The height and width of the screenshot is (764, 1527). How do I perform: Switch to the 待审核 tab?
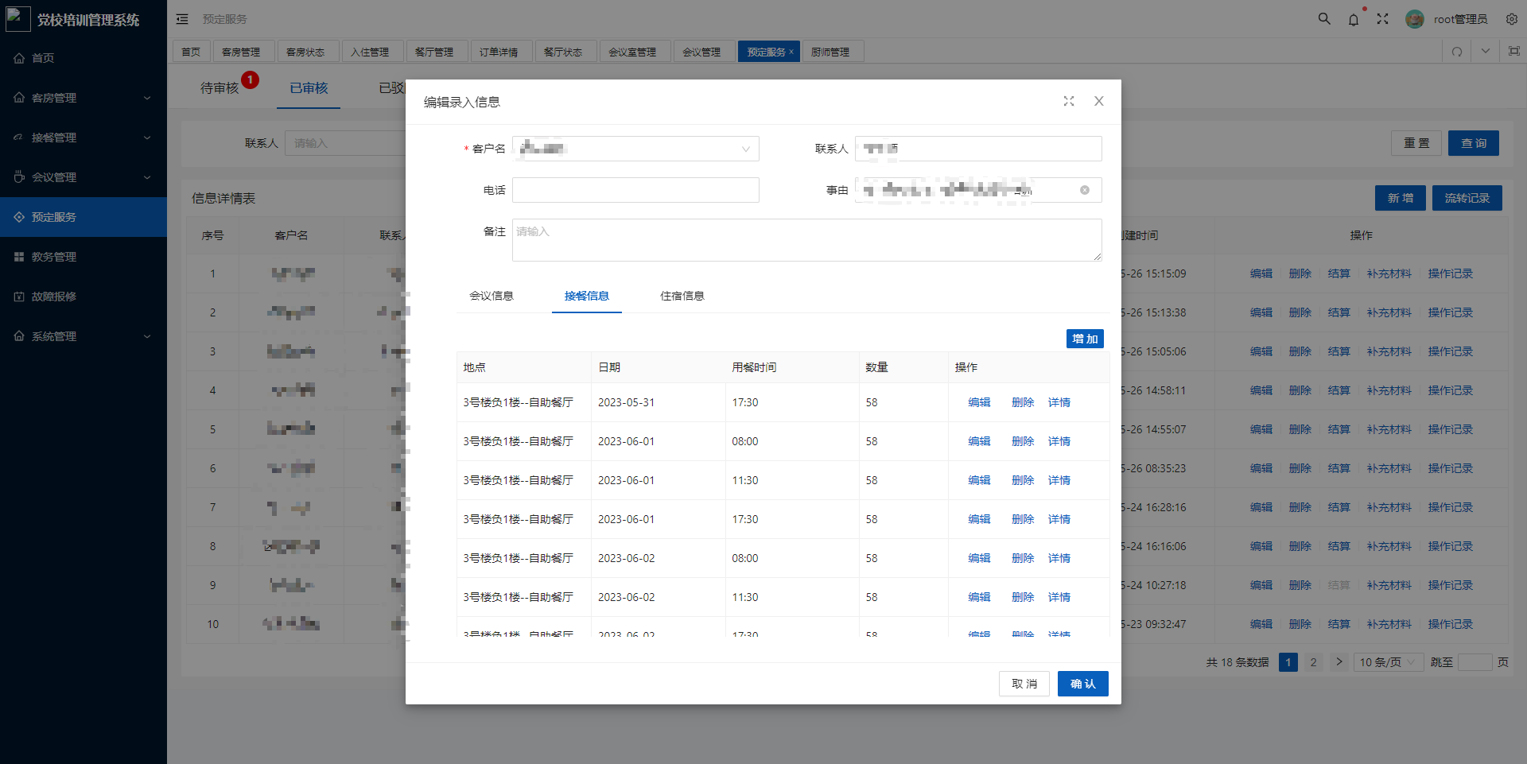(220, 88)
